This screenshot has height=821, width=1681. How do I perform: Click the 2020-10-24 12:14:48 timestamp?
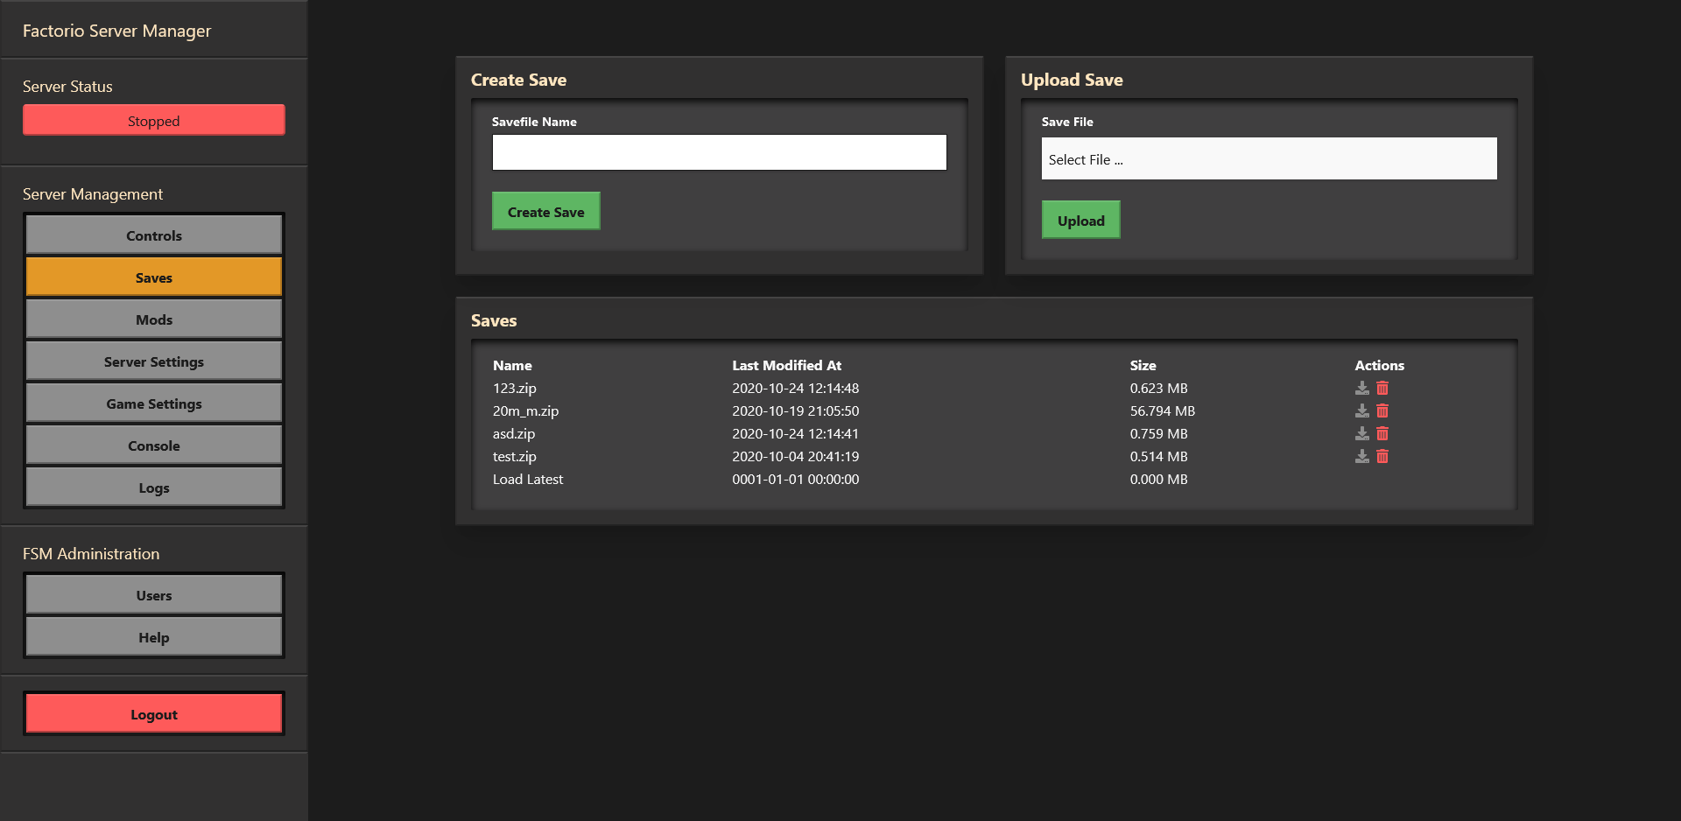(x=796, y=388)
